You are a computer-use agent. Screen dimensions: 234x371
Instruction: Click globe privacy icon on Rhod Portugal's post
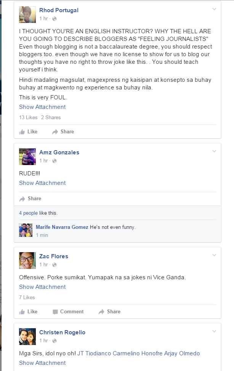(54, 19)
